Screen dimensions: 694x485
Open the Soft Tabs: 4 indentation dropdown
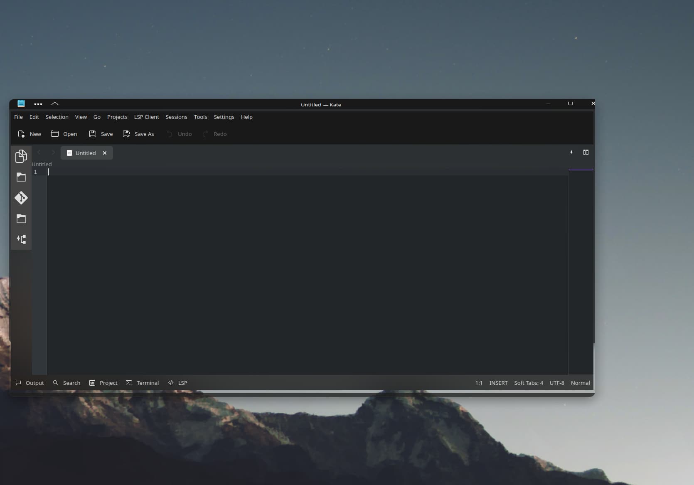click(528, 383)
